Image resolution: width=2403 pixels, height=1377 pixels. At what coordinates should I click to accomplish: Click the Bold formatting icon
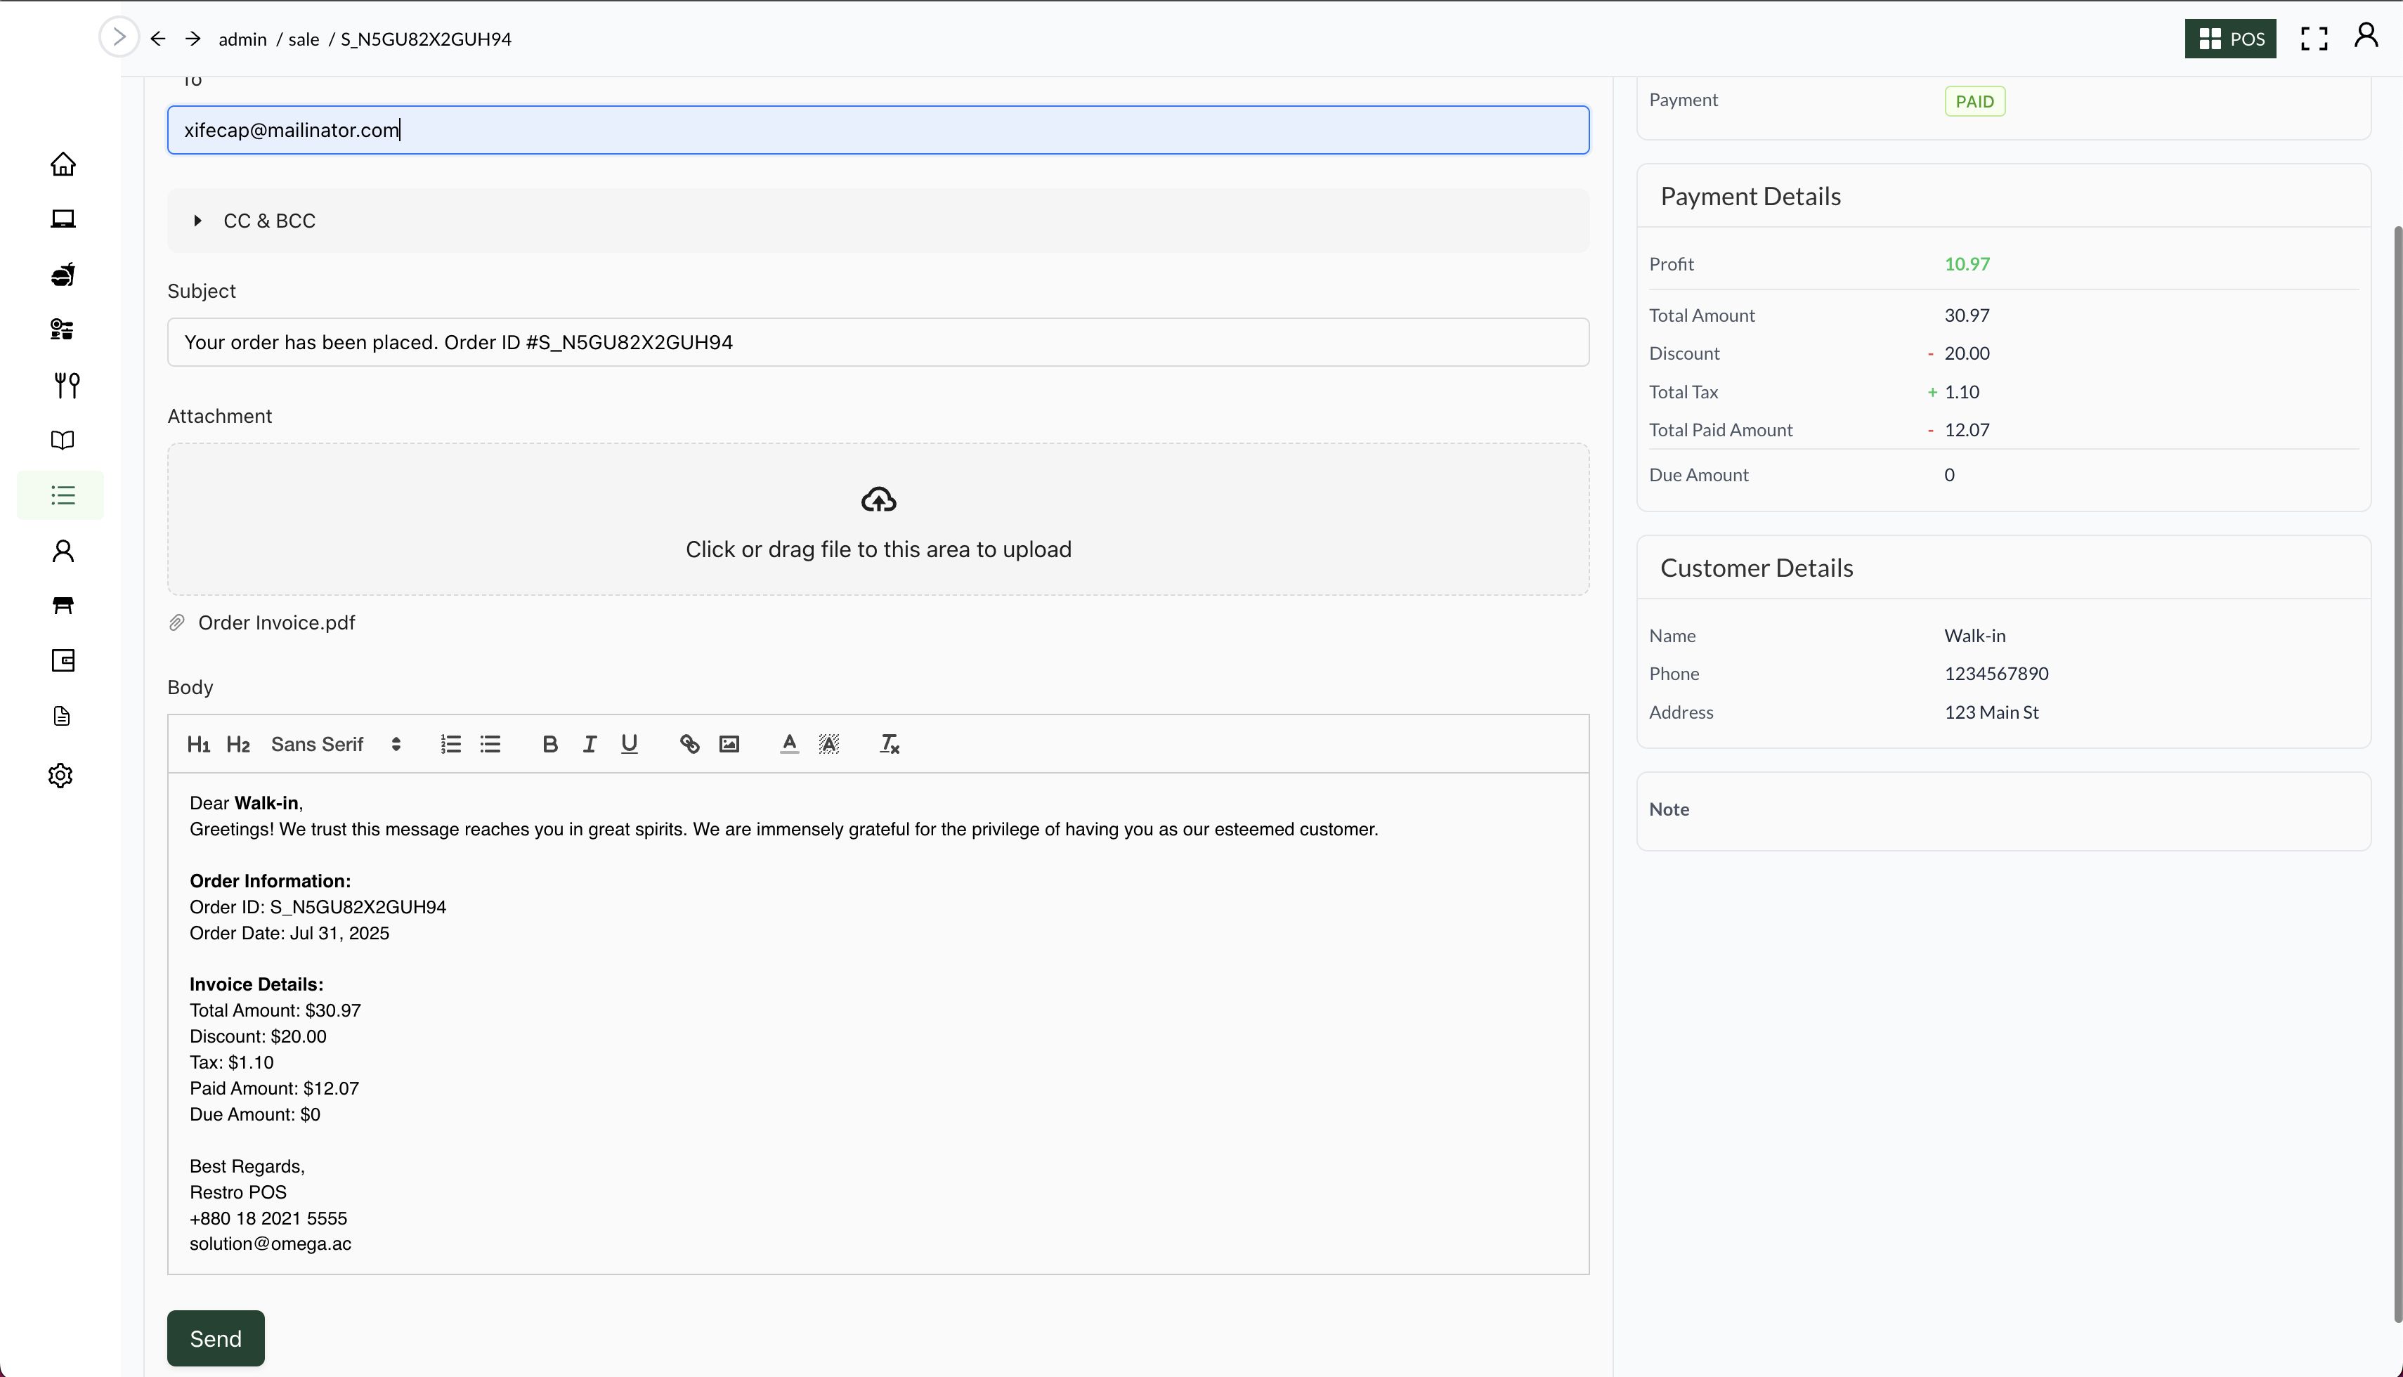(x=549, y=744)
